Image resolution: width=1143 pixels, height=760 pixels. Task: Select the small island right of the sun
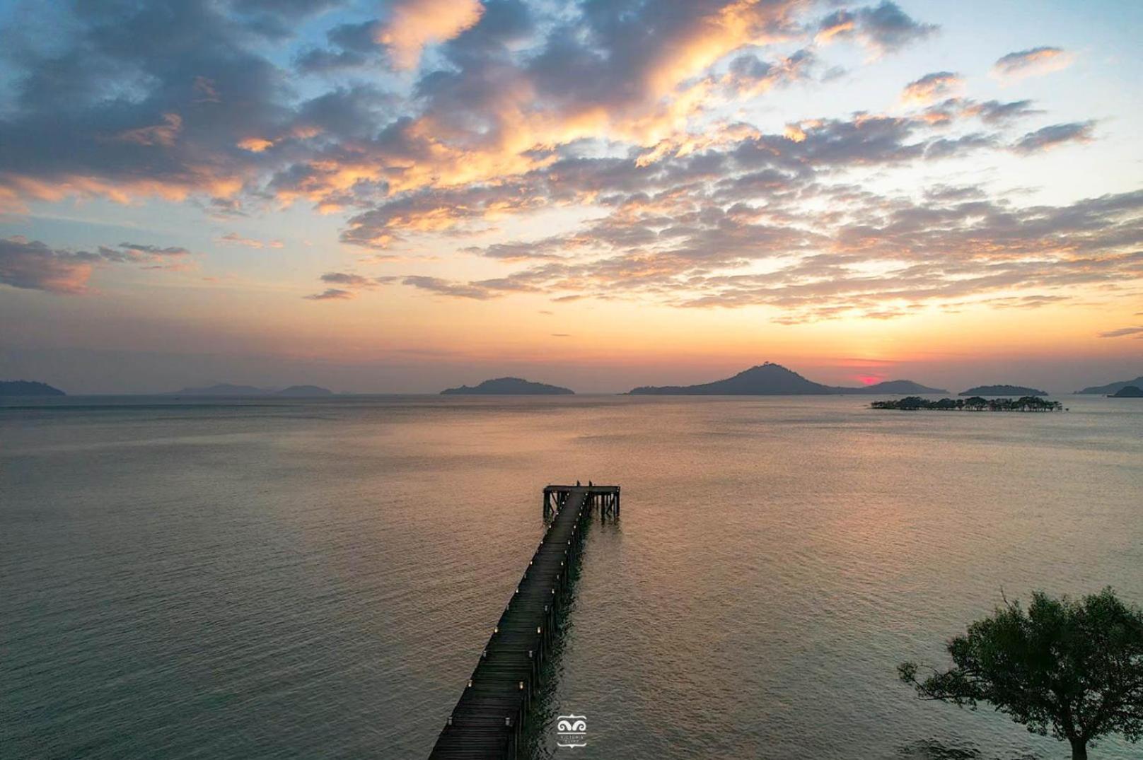click(x=1002, y=390)
